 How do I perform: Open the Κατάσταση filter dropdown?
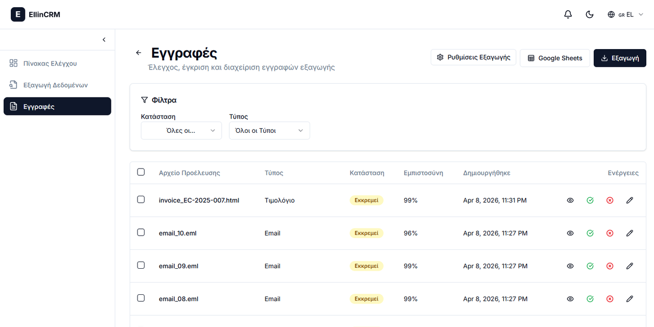click(181, 131)
